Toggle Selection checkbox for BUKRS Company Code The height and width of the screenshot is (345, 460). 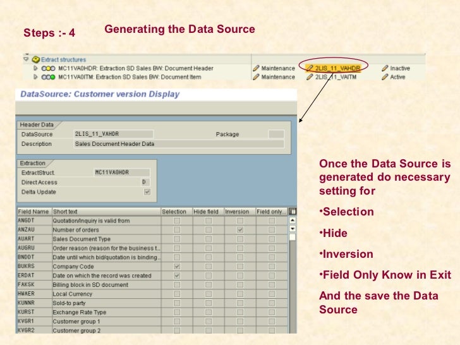(177, 267)
